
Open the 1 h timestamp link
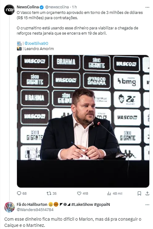pyautogui.click(x=74, y=7)
